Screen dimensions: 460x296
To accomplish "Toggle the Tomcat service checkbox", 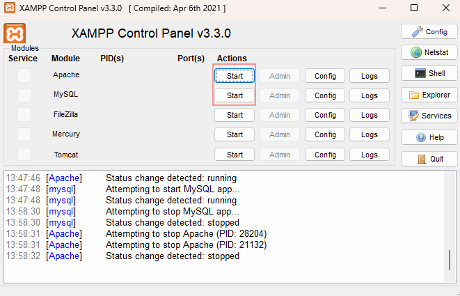I will coord(24,155).
